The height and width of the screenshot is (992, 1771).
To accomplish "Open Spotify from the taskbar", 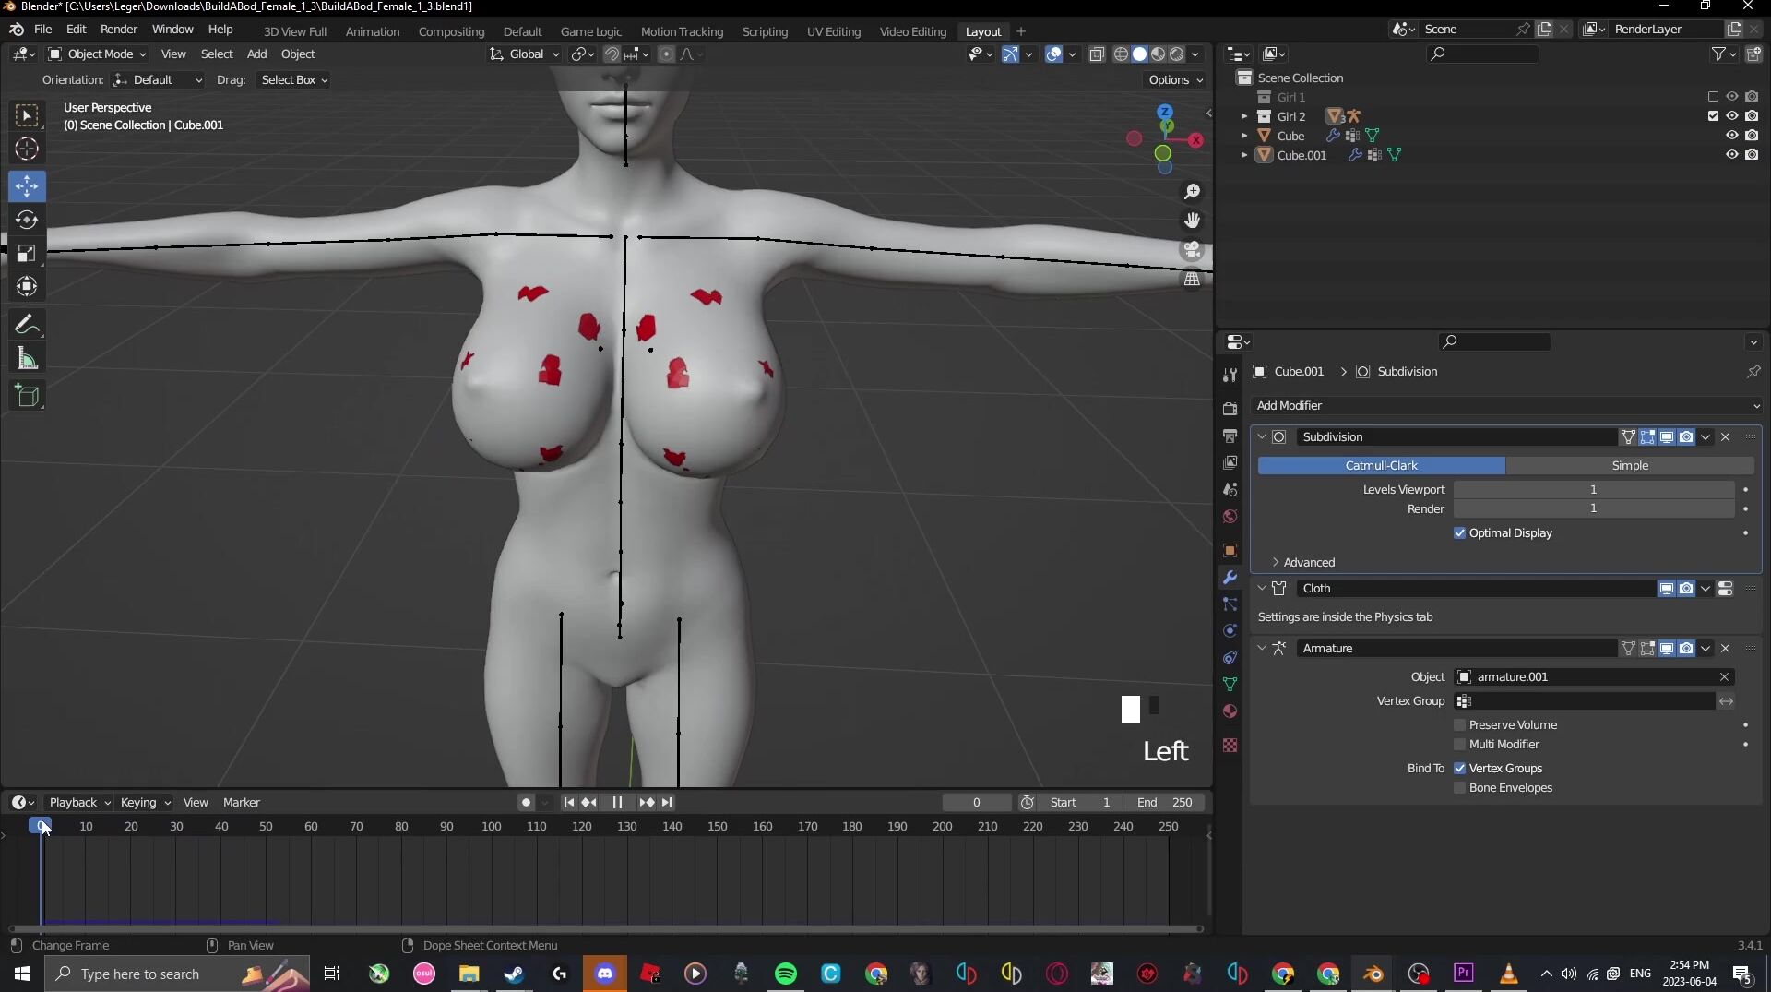I will pyautogui.click(x=785, y=974).
